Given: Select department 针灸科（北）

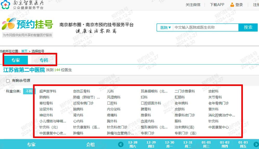Looking at the screenshot, I should tap(49, 127).
